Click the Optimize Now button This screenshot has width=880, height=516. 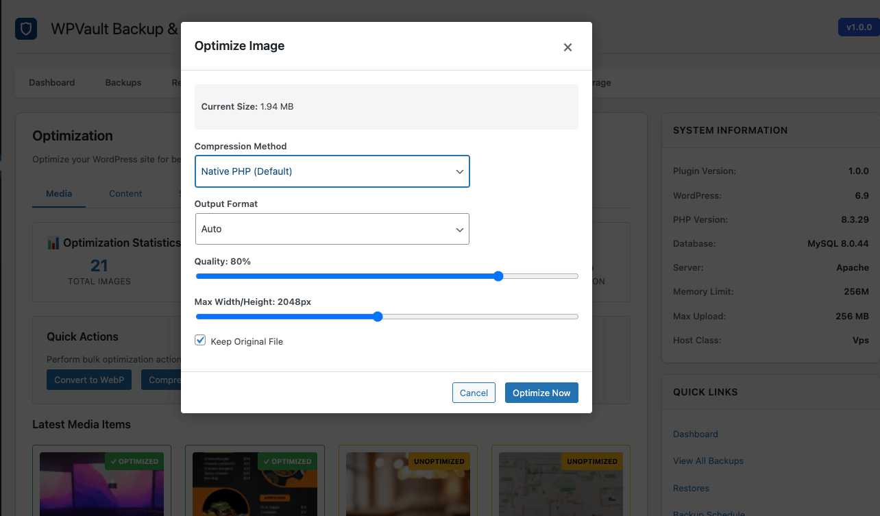click(541, 393)
